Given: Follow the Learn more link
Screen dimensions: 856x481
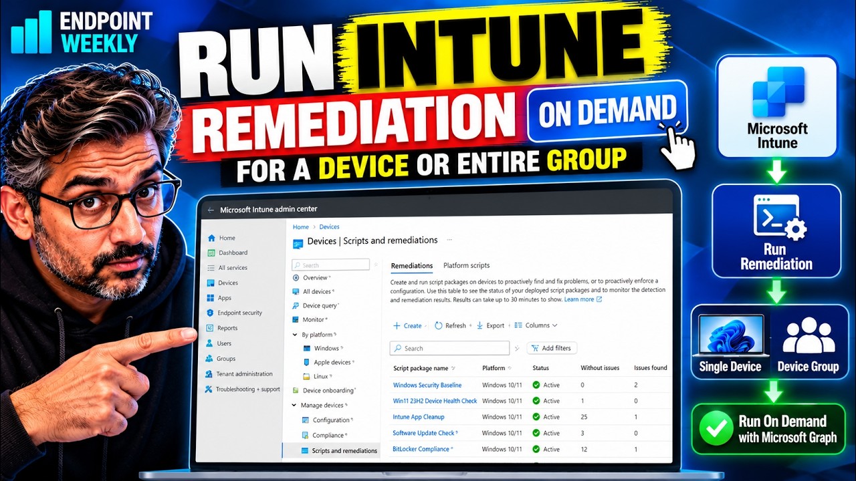Looking at the screenshot, I should tap(583, 300).
